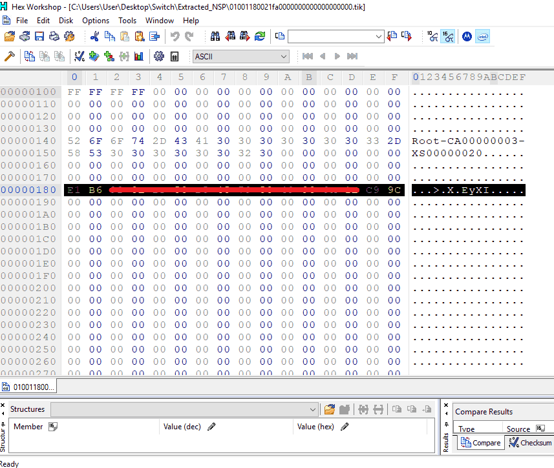554x468 pixels.
Task: Switch to the Checksum results tab
Action: tap(530, 443)
